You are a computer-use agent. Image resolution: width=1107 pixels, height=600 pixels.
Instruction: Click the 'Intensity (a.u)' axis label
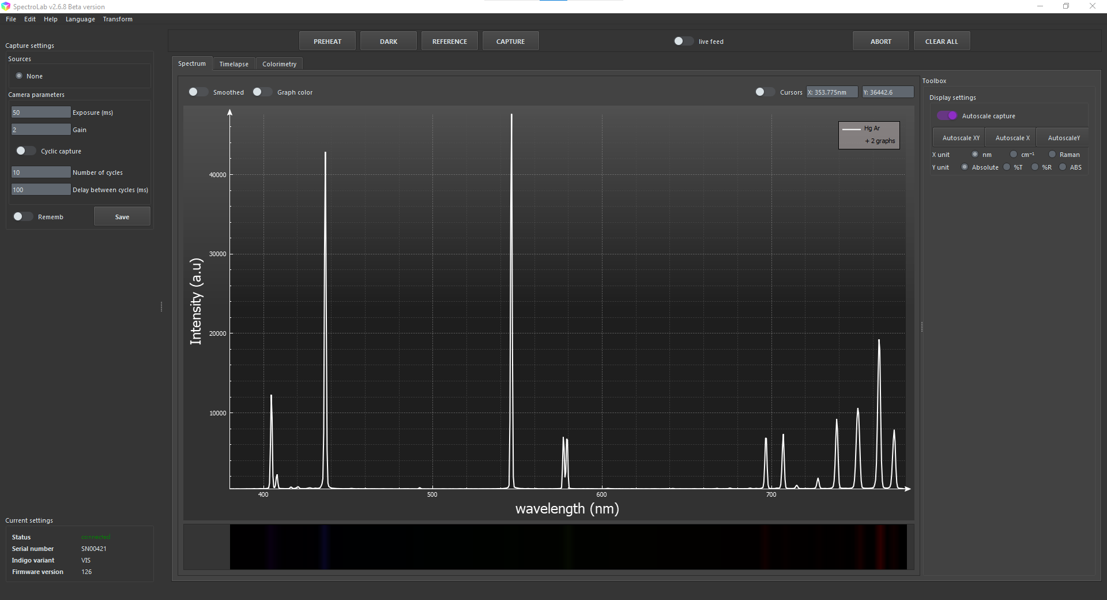click(197, 301)
